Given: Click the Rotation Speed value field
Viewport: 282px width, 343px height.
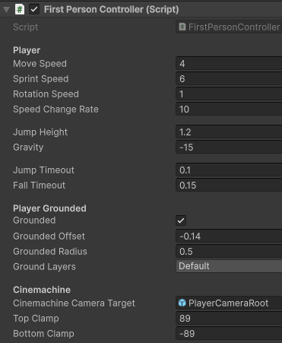Looking at the screenshot, I should click(229, 94).
